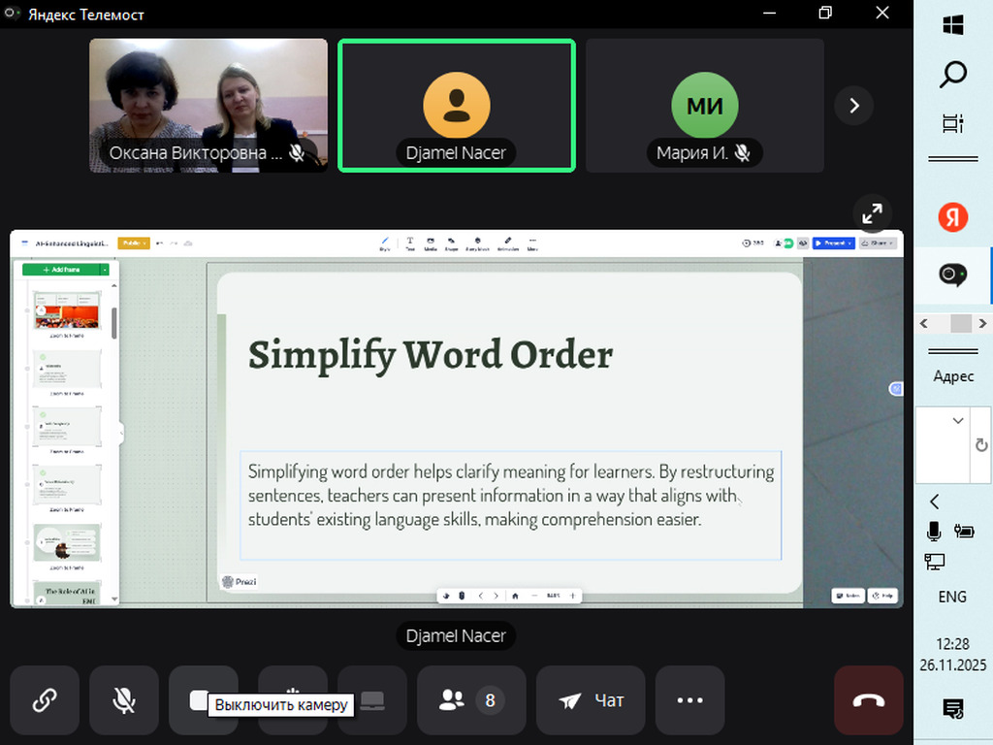
Task: Show hidden system tray icons
Action: coord(935,502)
